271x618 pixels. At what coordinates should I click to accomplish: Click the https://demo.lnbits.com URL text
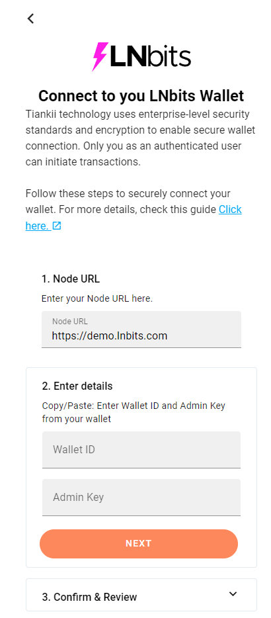(110, 336)
